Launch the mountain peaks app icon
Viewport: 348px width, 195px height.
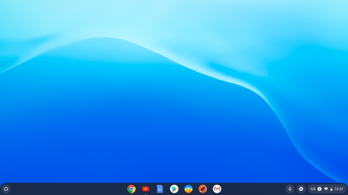point(189,189)
